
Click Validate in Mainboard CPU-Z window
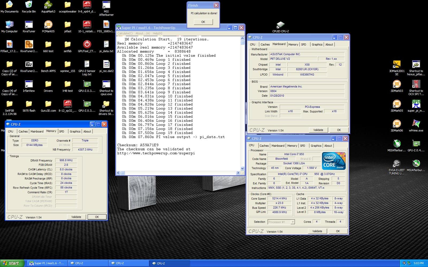[318, 130]
